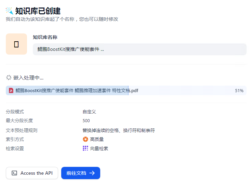251x187 pixels.
Task: Click the 文本预处理规则 label
Action: tap(22, 130)
